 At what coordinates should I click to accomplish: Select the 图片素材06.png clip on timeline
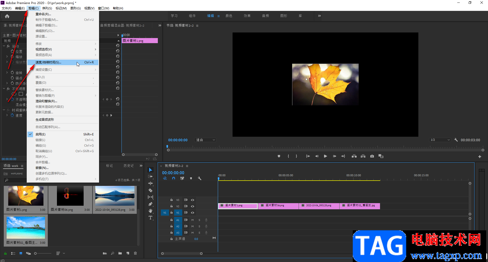click(x=278, y=206)
